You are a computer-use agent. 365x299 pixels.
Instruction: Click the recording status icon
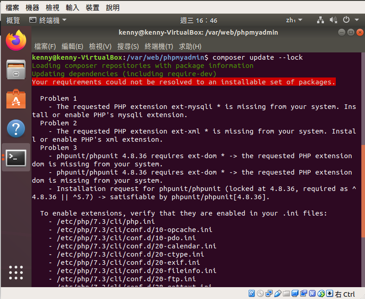[x=303, y=294]
